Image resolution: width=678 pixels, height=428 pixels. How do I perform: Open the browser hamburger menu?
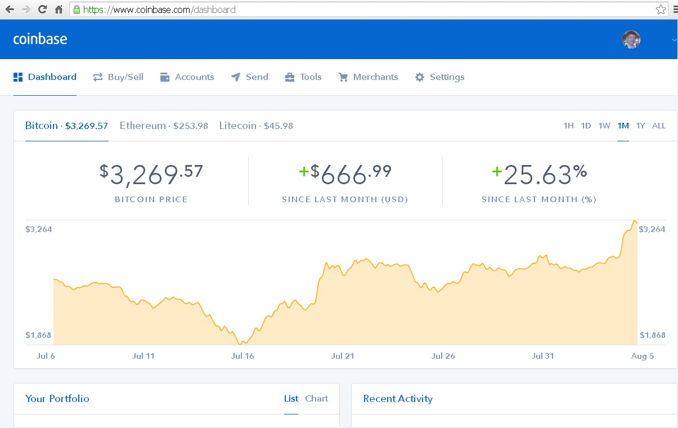(x=675, y=10)
